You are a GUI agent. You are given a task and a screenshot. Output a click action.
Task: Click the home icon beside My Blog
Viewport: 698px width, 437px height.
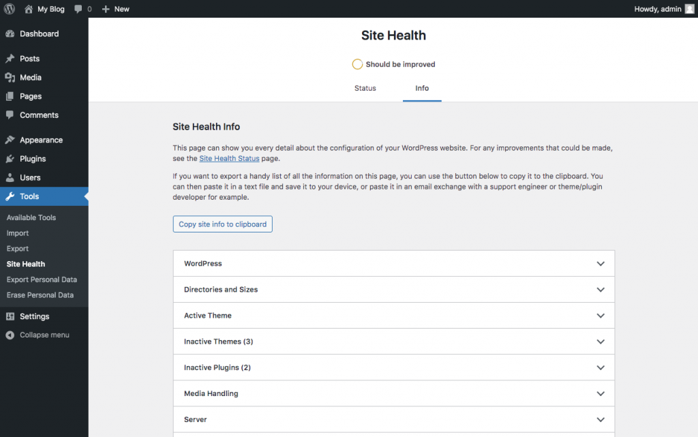coord(29,9)
